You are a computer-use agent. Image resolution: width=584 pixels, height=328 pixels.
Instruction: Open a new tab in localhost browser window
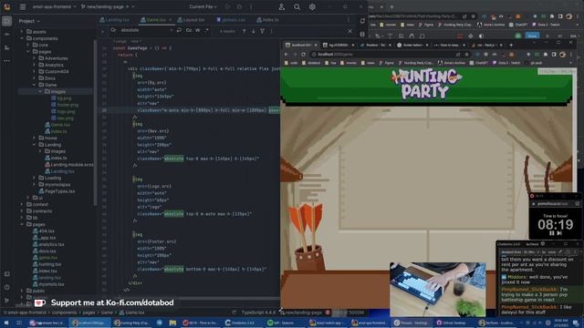tap(511, 45)
